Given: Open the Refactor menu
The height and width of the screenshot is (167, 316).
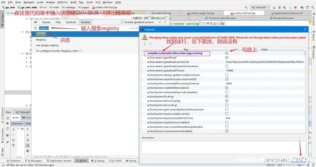Looking at the screenshot, I should pyautogui.click(x=62, y=2).
